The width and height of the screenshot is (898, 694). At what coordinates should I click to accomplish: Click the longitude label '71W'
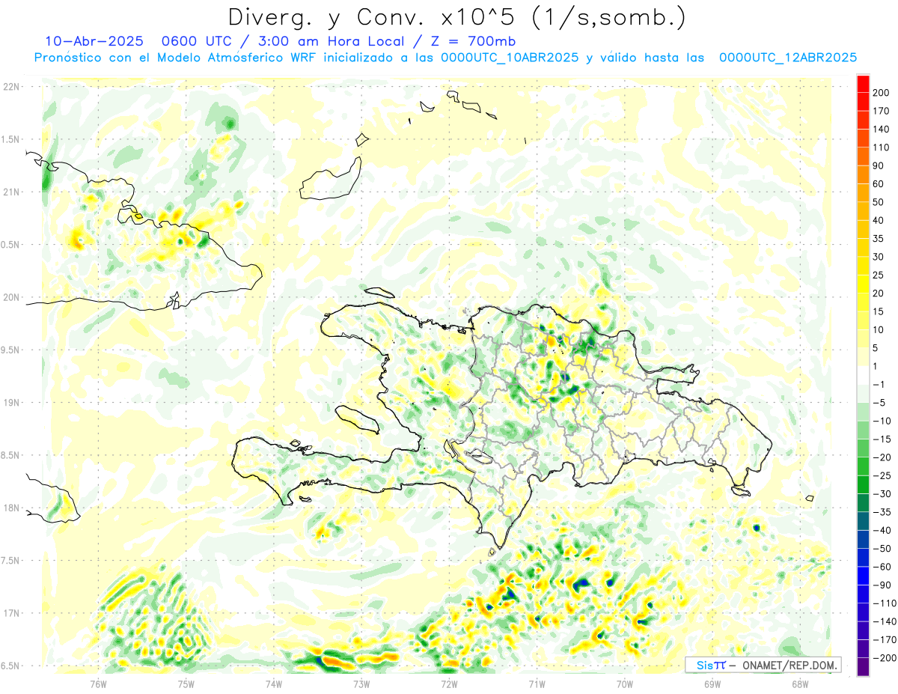pyautogui.click(x=537, y=684)
